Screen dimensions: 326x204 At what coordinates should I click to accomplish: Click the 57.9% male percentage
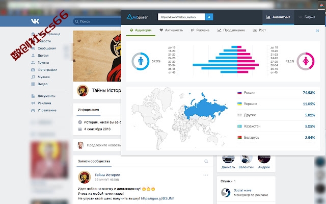(x=156, y=61)
